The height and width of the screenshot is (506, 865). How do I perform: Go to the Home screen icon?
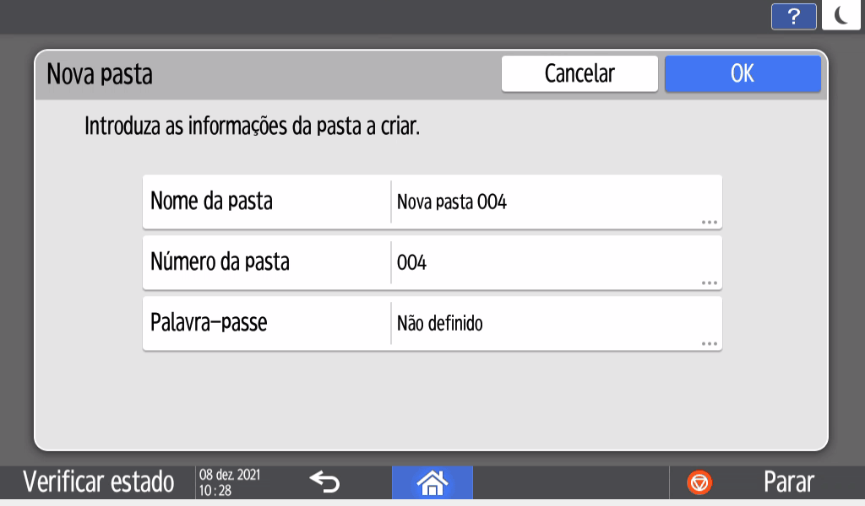pyautogui.click(x=432, y=482)
